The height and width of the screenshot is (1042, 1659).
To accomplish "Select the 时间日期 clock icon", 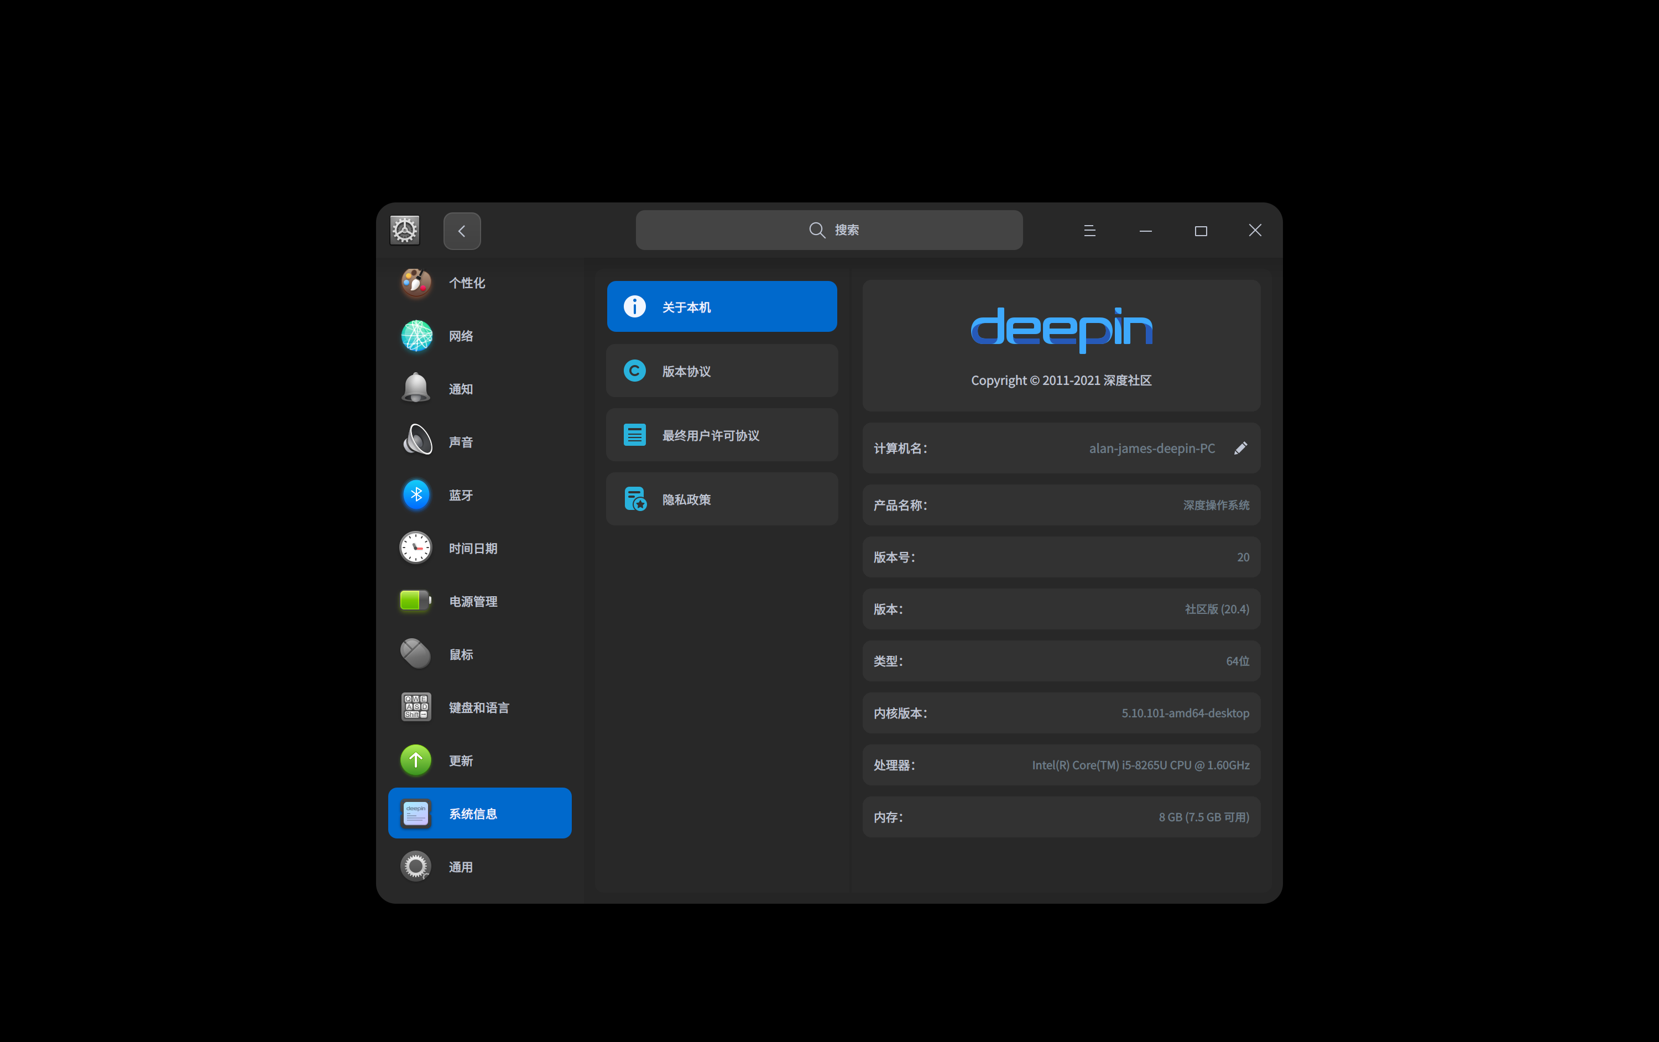I will (416, 548).
